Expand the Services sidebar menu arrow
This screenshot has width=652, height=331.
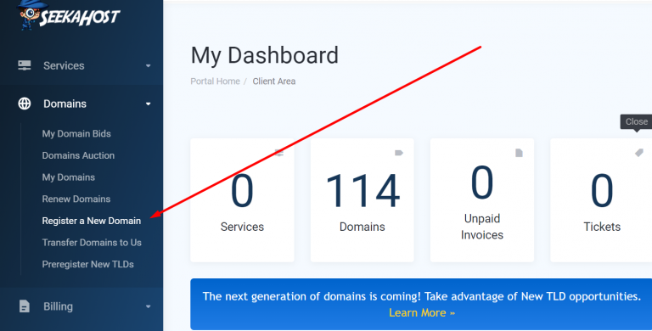click(148, 65)
